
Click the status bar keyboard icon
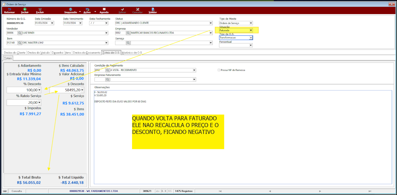click(x=5, y=191)
